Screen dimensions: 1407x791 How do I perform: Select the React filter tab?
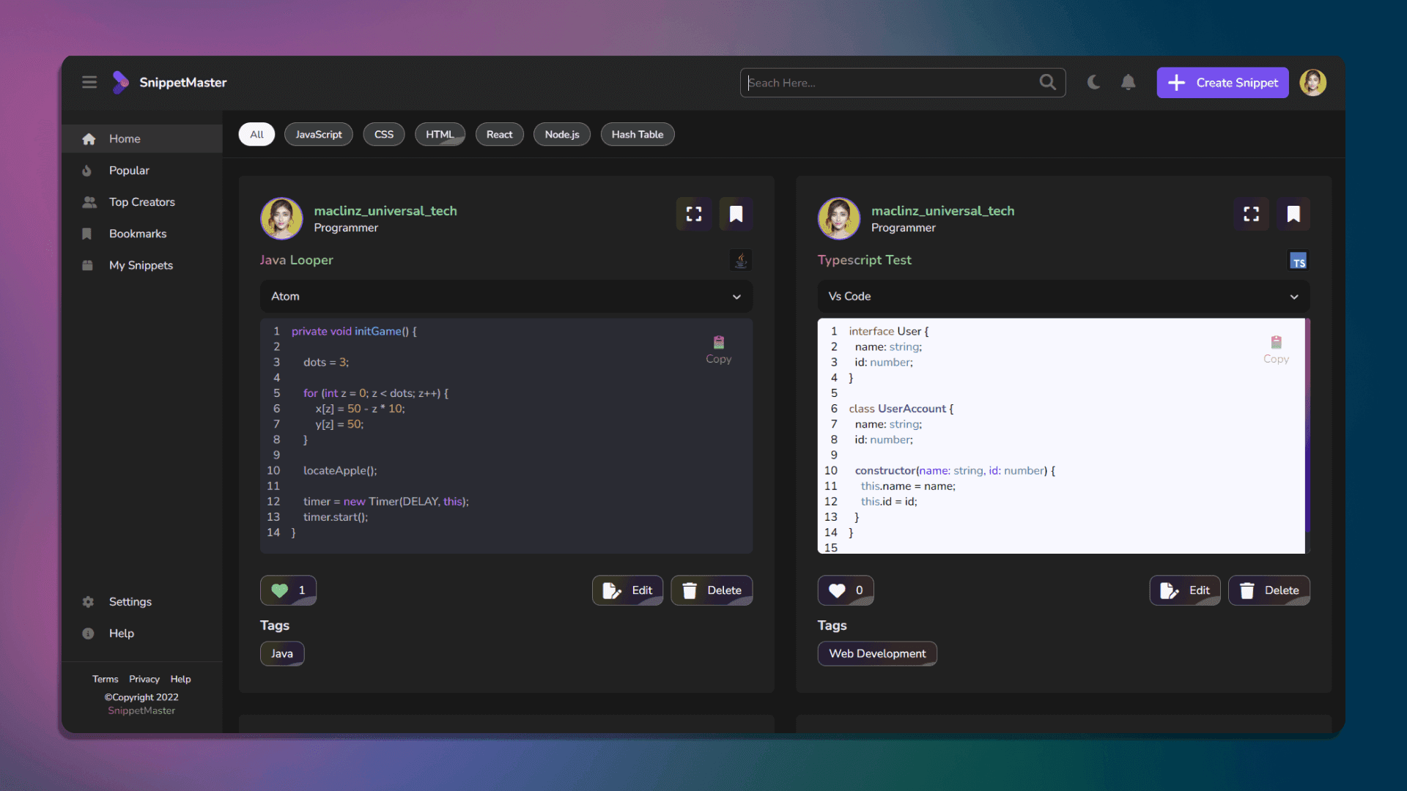[498, 134]
